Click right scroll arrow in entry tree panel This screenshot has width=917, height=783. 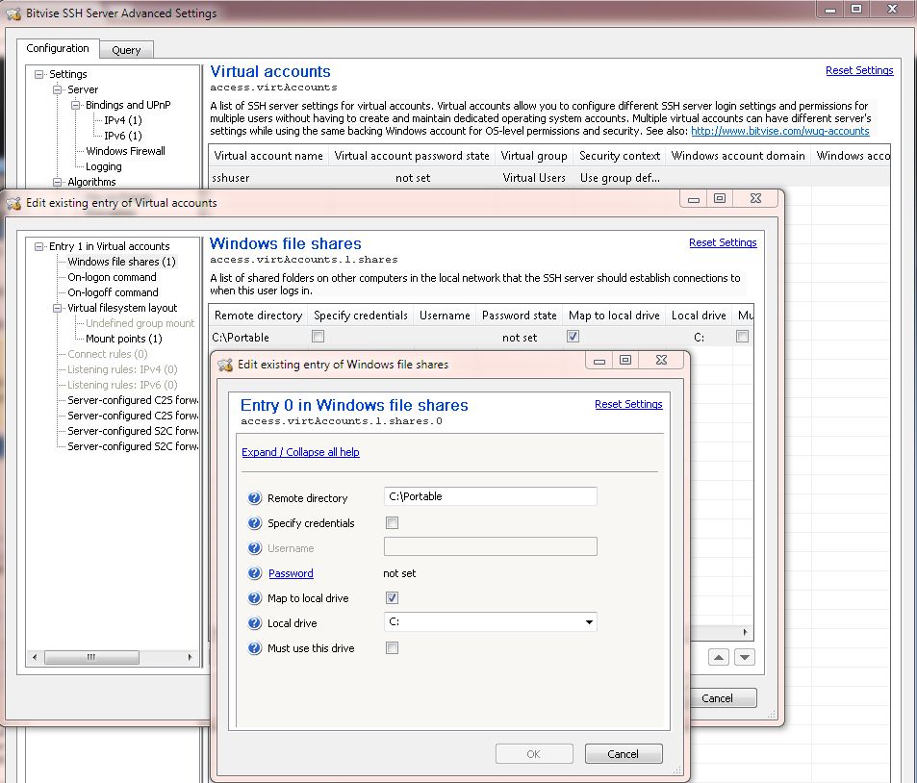tap(191, 657)
